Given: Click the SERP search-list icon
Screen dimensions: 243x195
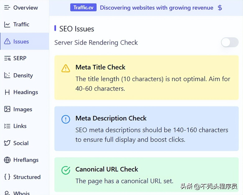Looking at the screenshot, I should [7, 59].
